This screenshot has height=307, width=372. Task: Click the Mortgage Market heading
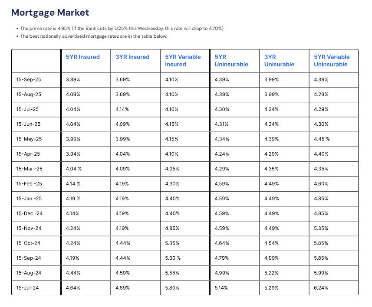click(50, 13)
